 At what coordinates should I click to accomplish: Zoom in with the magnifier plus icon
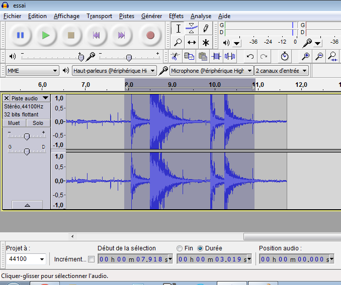click(305, 56)
